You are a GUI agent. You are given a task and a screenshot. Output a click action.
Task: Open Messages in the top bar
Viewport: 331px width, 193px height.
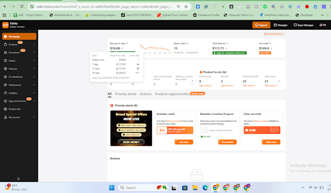[x=280, y=25]
